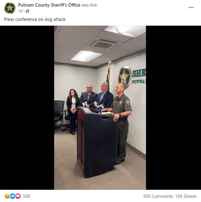Open the 588 reactions count list
This screenshot has width=201, height=202.
(x=27, y=196)
